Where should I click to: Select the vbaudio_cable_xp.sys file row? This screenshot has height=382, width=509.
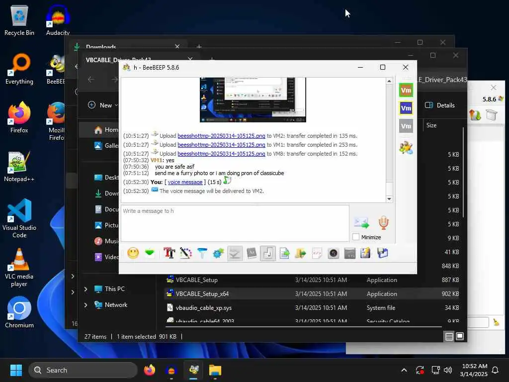(x=312, y=307)
